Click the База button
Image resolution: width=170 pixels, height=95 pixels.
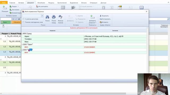[x=6, y=22]
